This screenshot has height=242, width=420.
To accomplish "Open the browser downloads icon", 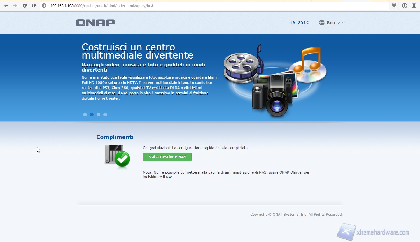I will click(405, 6).
